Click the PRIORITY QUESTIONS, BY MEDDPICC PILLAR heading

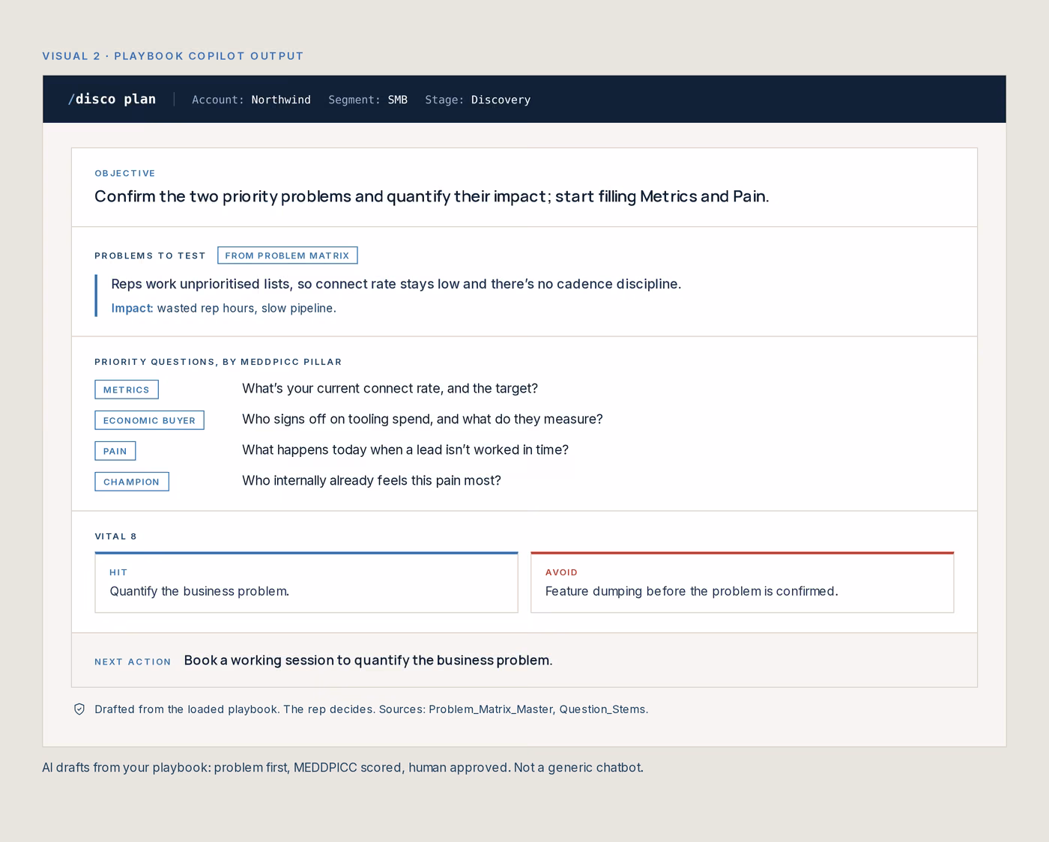218,362
